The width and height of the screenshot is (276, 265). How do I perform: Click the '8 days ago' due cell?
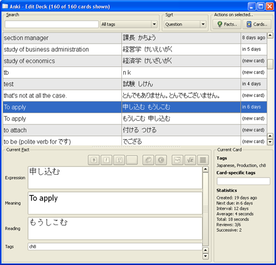(254, 38)
